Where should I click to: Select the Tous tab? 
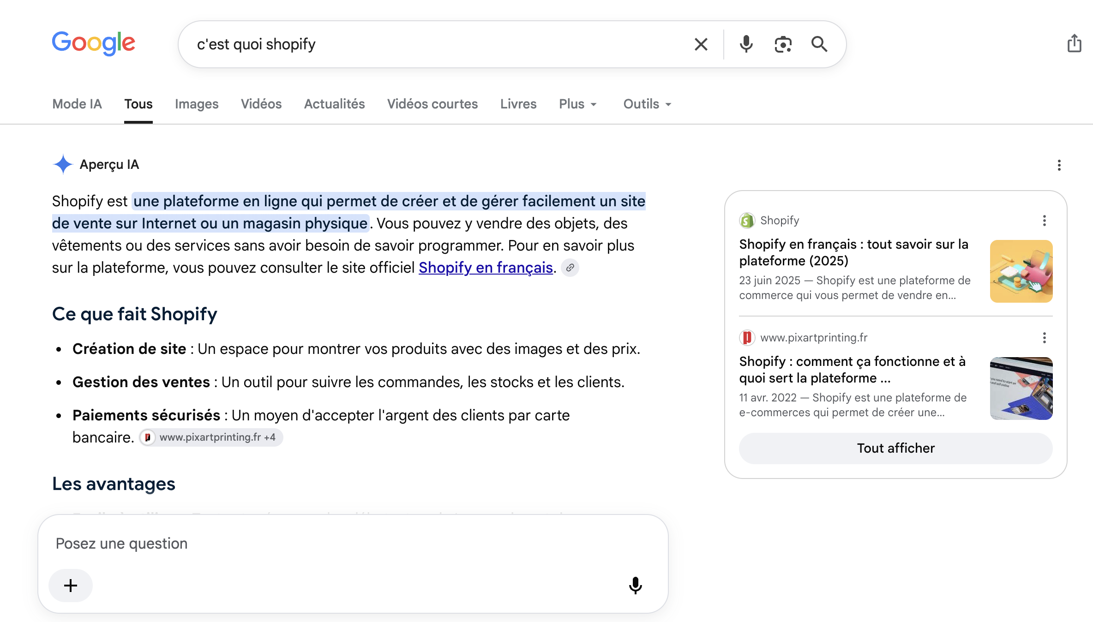138,104
